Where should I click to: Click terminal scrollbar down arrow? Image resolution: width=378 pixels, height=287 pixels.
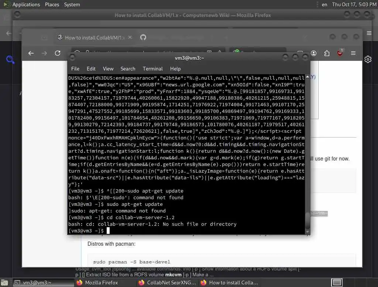pos(307,232)
